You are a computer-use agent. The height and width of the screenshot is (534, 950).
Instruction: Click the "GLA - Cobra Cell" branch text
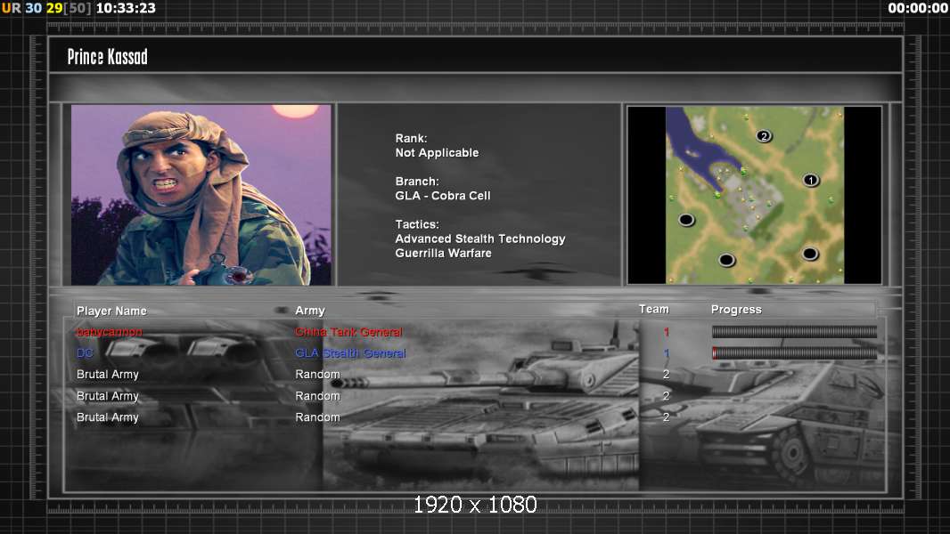tap(443, 196)
